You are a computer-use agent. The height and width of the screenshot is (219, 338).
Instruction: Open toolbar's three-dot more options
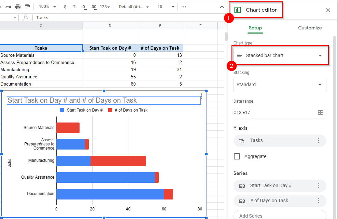[184, 7]
